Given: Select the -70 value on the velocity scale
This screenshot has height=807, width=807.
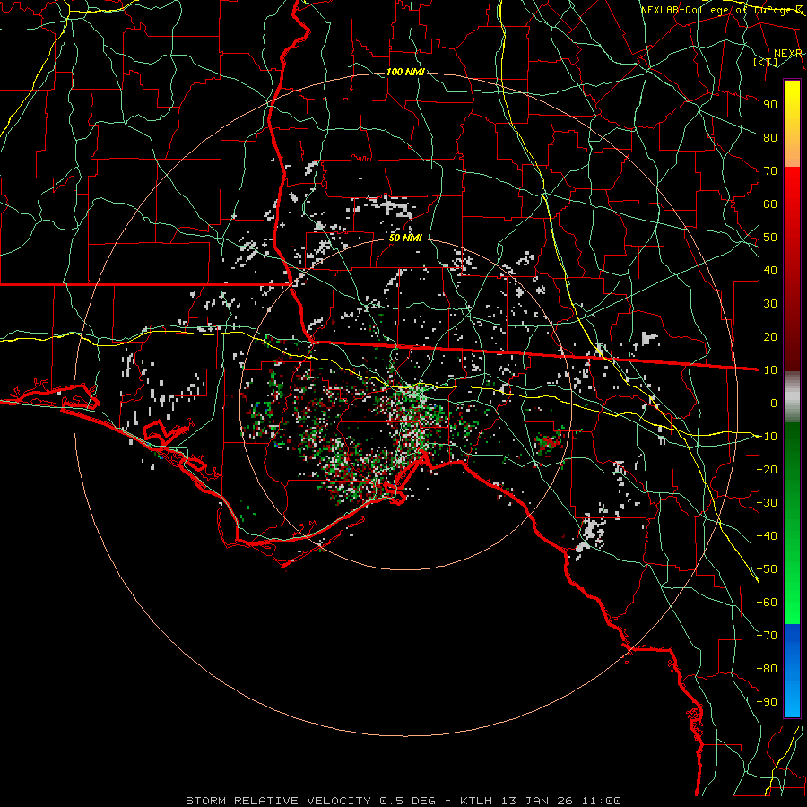Looking at the screenshot, I should 767,636.
